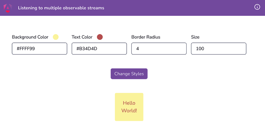Click the word Hello in the preview box
265x126 pixels.
[x=129, y=103]
